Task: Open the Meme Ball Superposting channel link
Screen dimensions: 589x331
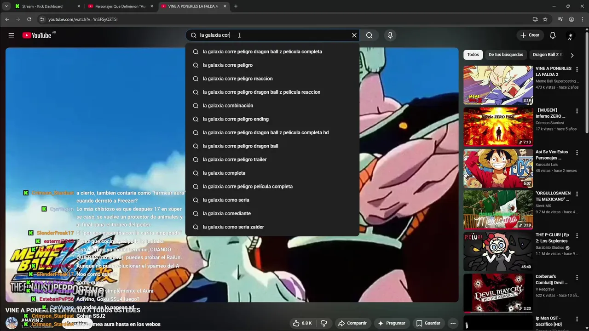Action: (557, 81)
